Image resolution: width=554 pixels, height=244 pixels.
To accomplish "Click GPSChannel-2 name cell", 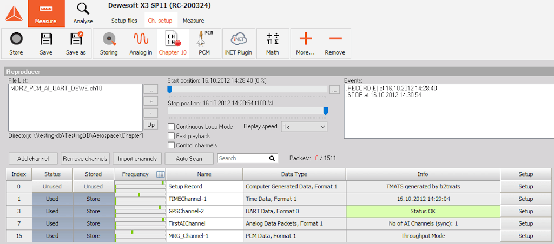I will [204, 211].
